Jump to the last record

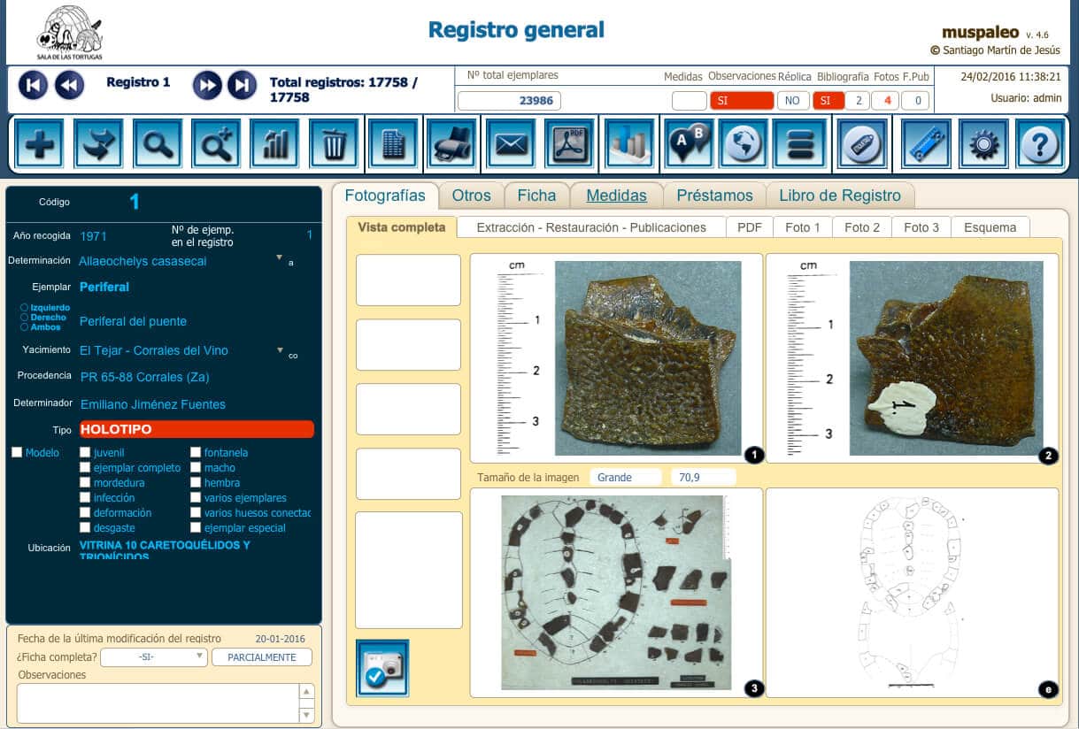pos(242,85)
